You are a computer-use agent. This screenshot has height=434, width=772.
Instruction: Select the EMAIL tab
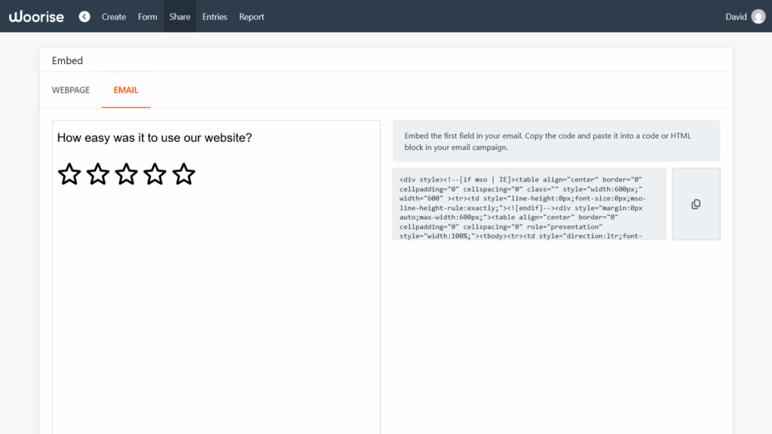pyautogui.click(x=126, y=90)
